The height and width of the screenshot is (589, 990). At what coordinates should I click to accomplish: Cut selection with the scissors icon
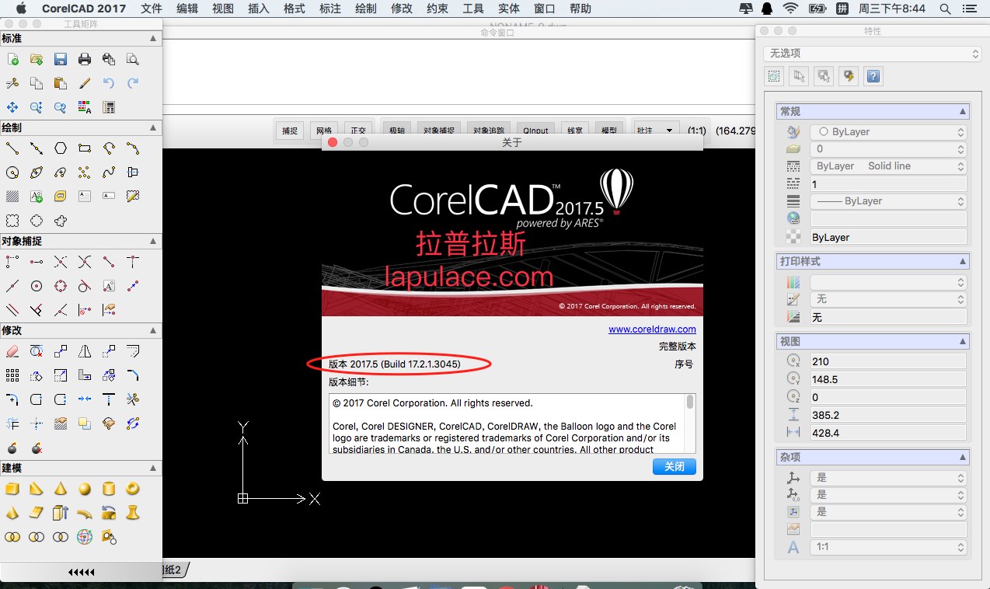coord(12,83)
